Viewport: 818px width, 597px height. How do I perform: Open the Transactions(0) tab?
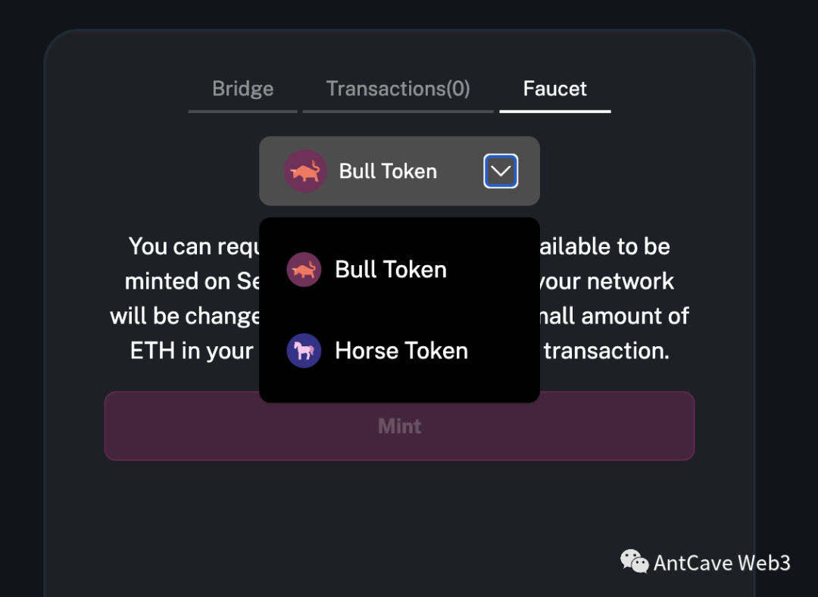(x=398, y=89)
